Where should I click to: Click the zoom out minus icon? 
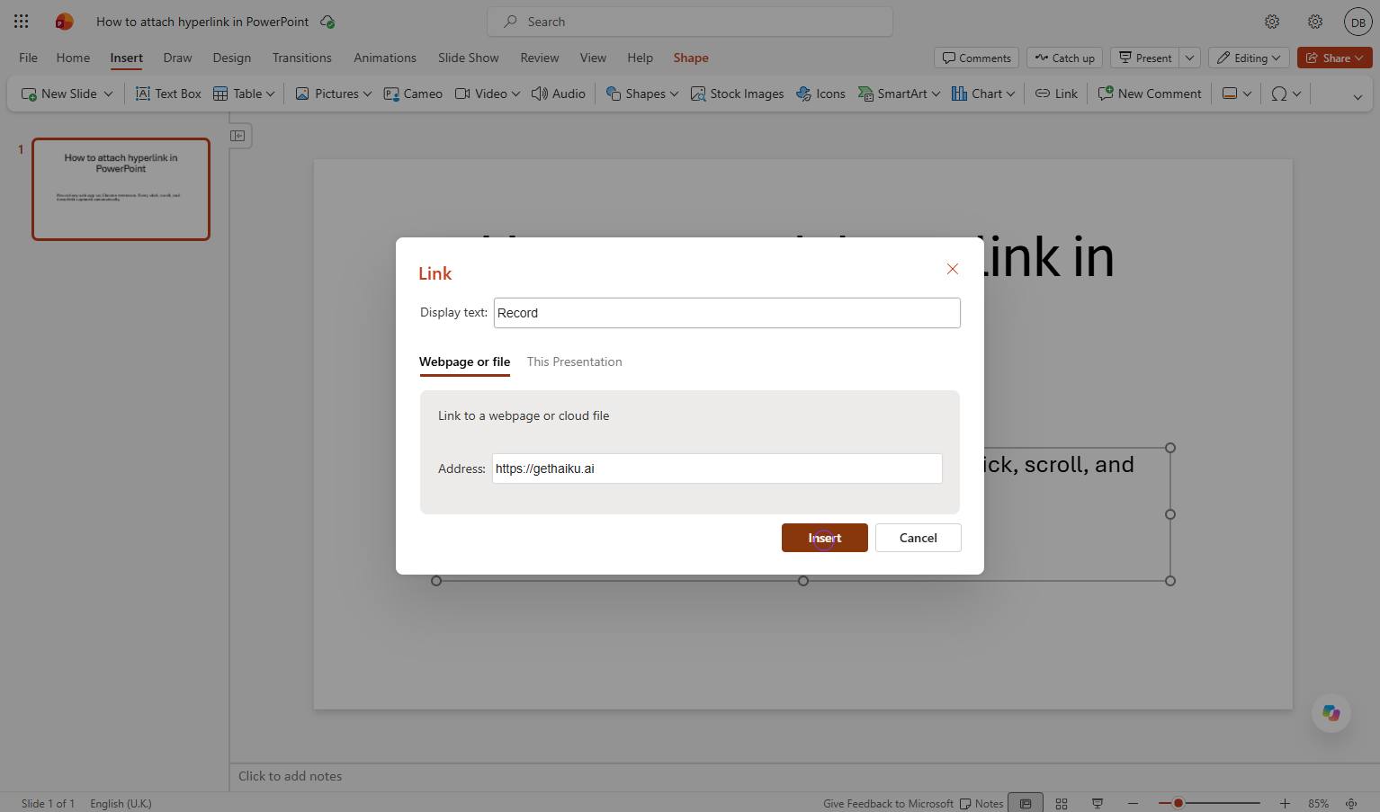point(1133,803)
